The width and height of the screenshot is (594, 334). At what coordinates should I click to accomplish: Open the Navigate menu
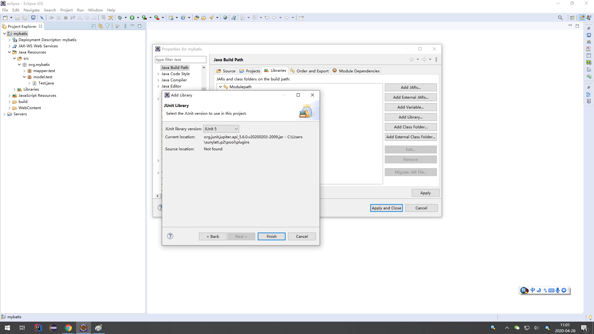pos(31,10)
